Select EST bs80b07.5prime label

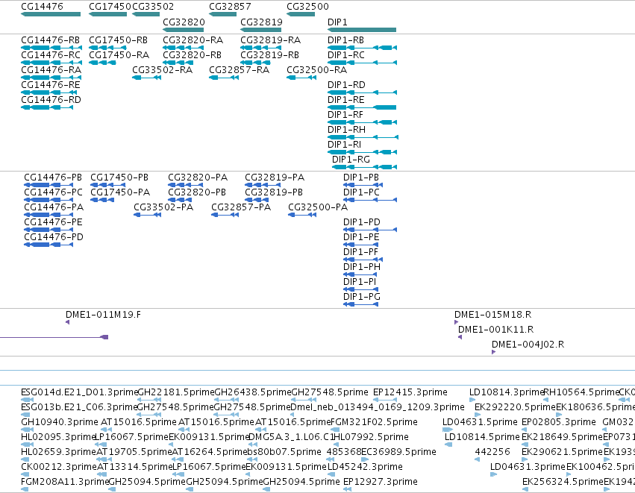point(284,452)
